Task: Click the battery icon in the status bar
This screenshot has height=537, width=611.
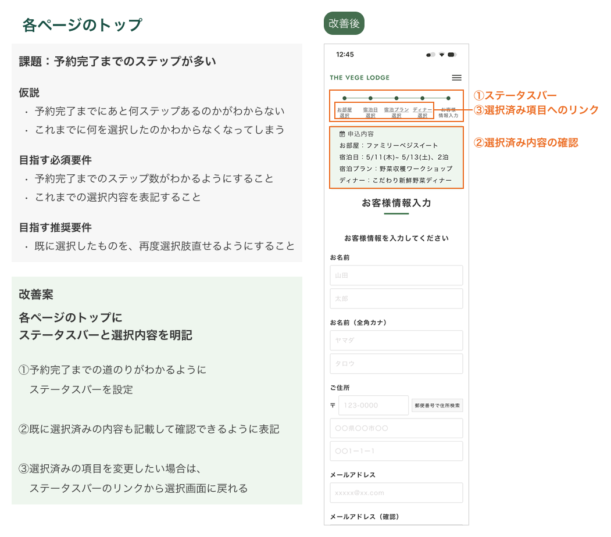Action: pyautogui.click(x=452, y=55)
